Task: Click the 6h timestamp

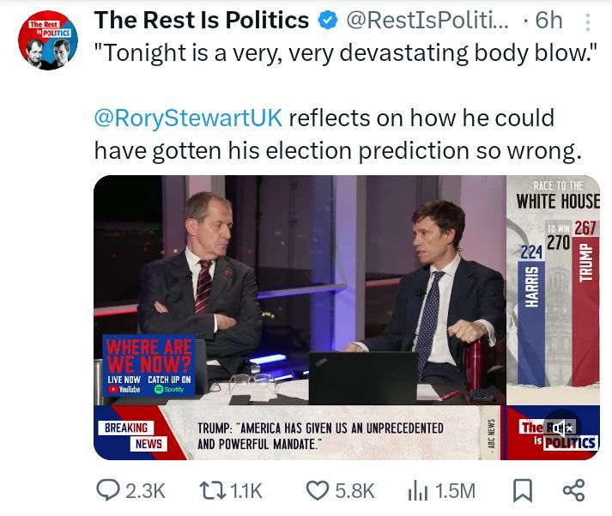Action: (x=548, y=21)
